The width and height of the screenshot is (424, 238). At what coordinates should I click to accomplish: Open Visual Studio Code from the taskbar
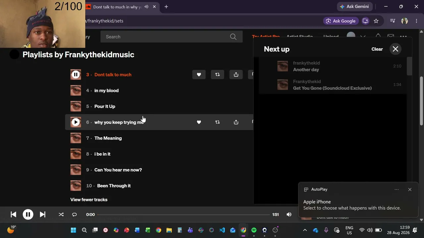click(222, 230)
